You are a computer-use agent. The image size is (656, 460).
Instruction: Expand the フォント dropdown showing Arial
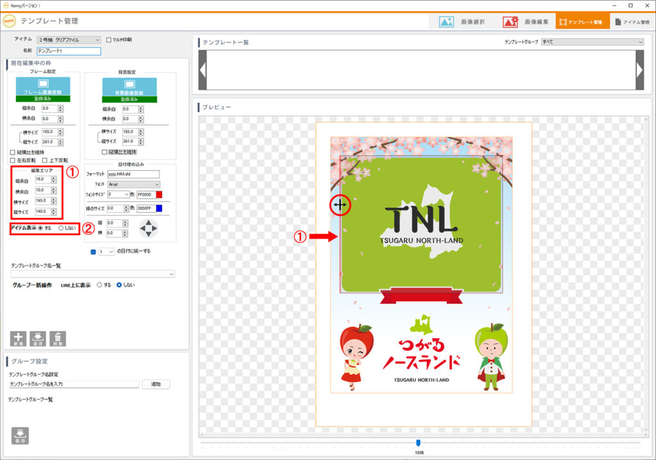(x=134, y=184)
